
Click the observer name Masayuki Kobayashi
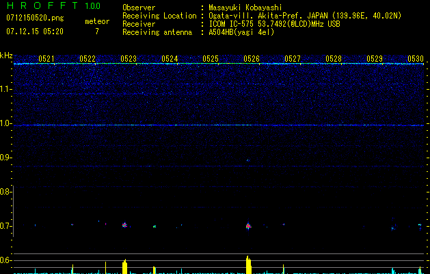pos(245,8)
